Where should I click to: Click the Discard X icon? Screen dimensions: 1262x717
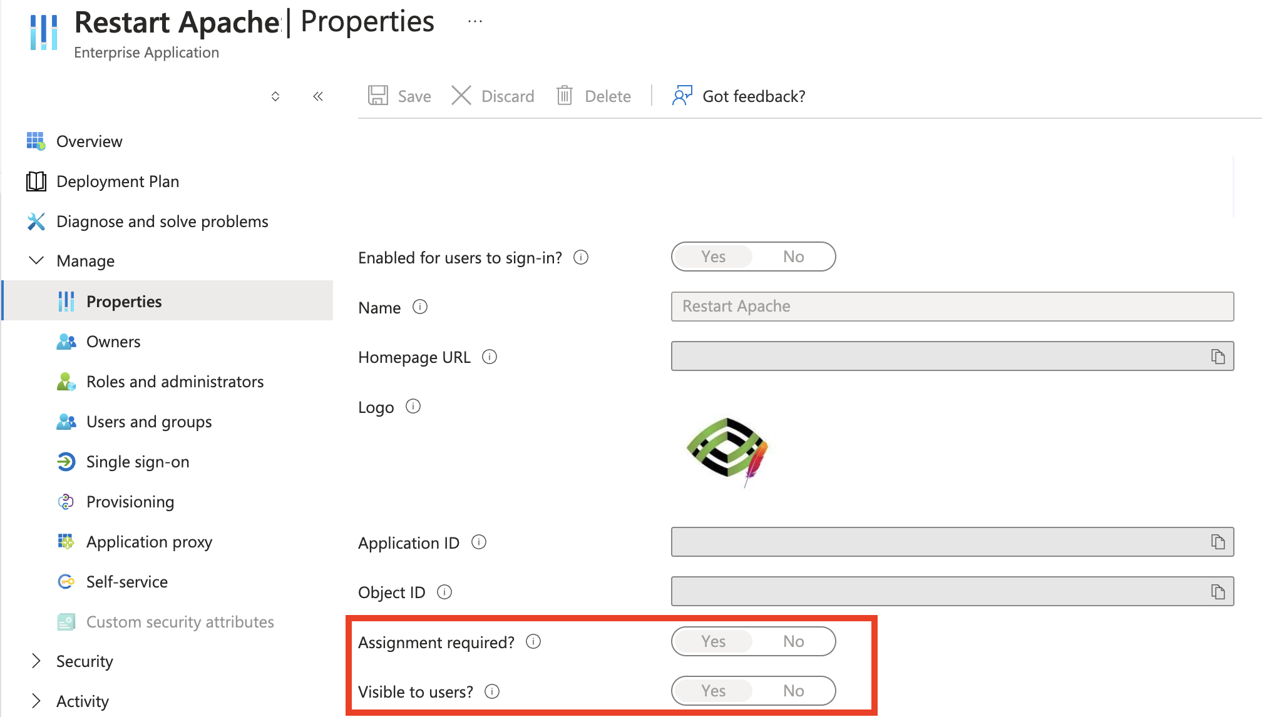coord(461,96)
